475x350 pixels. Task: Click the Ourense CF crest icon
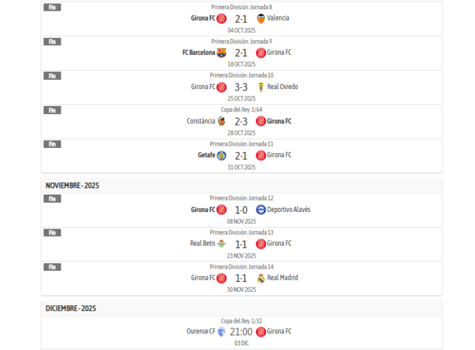click(x=222, y=332)
